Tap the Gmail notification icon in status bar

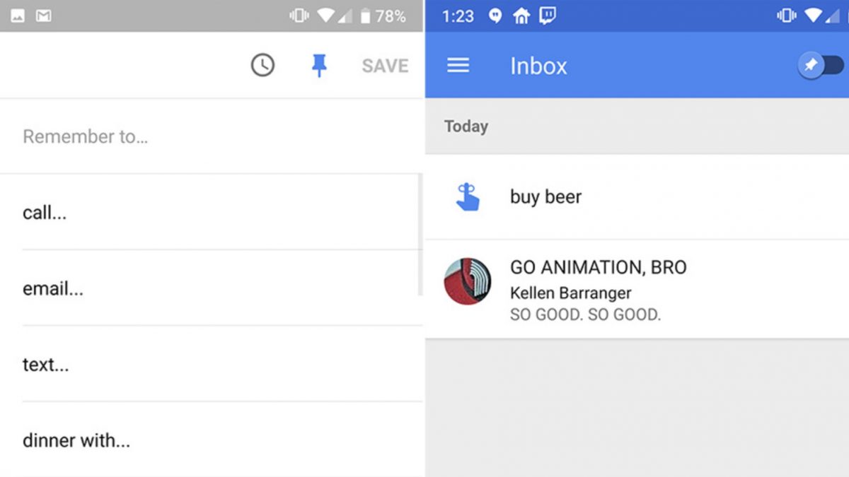click(x=43, y=16)
